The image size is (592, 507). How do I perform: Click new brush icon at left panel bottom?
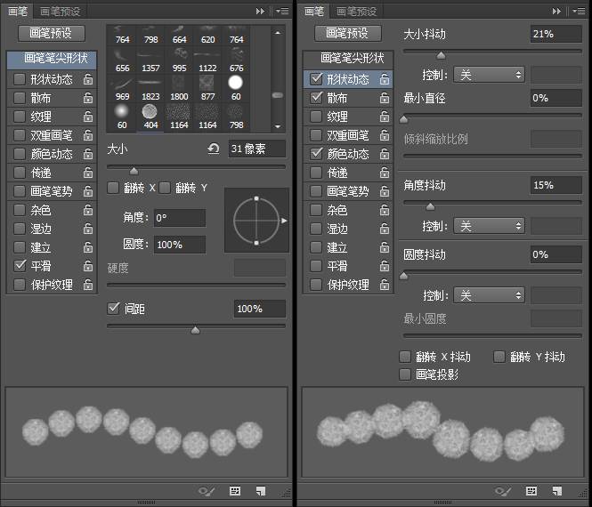[260, 490]
